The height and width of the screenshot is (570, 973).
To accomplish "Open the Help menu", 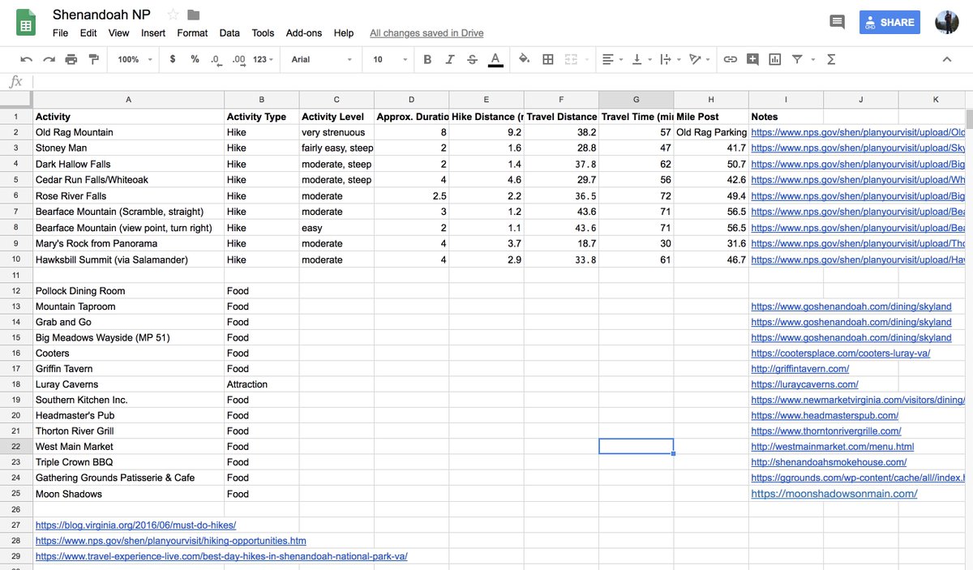I will point(344,33).
